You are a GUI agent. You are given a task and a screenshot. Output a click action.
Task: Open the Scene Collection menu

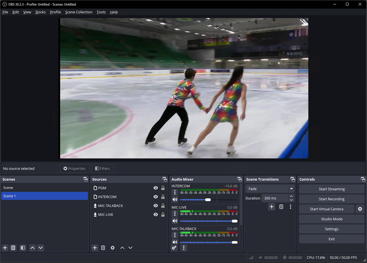79,12
